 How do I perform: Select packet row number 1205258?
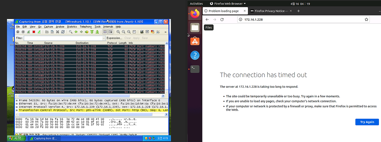90,46
